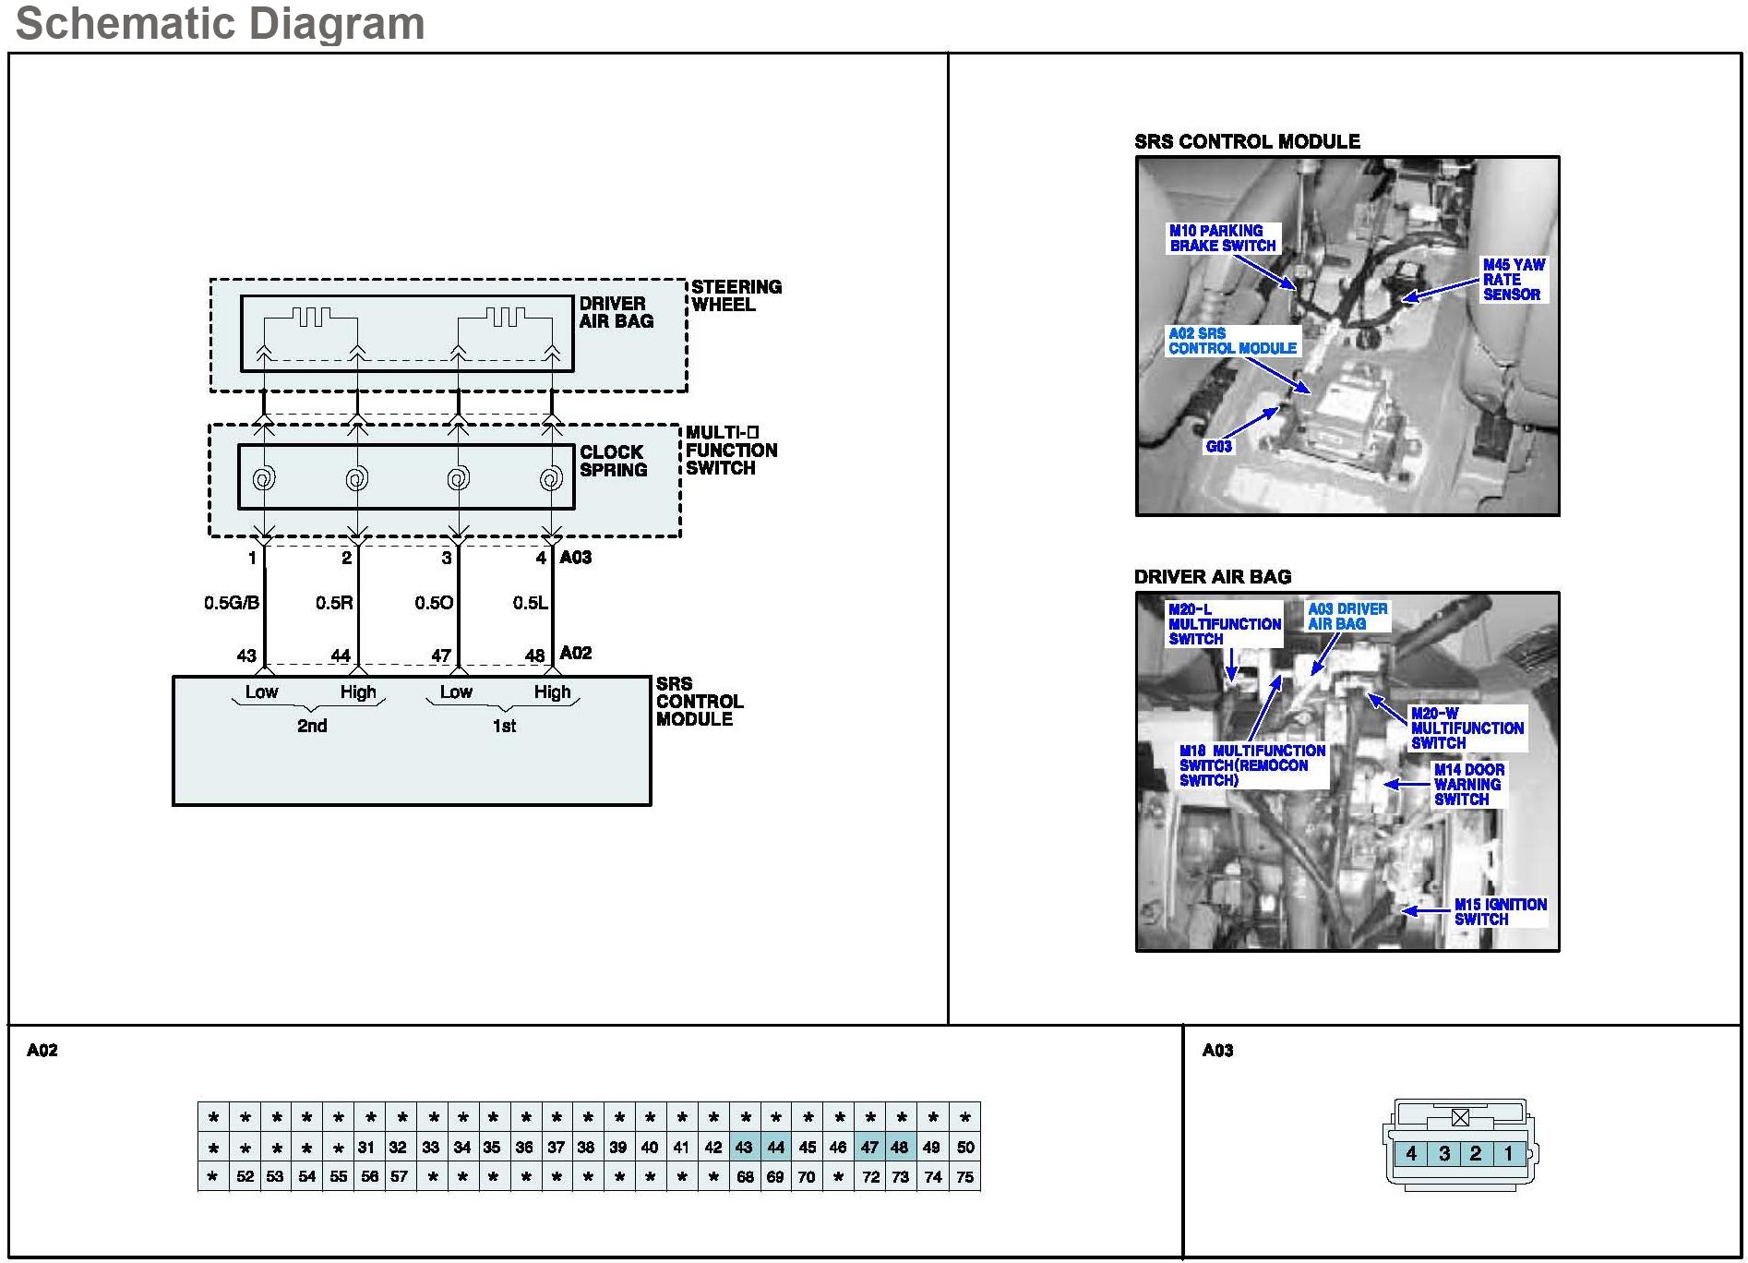
Task: Click the right squib symbol in Driver Air Bag
Action: [x=506, y=317]
